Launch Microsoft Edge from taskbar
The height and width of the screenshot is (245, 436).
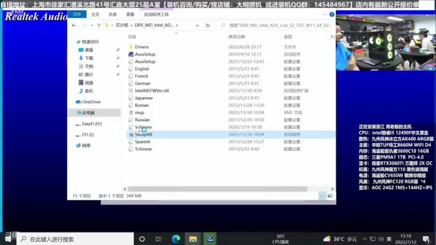[175, 239]
